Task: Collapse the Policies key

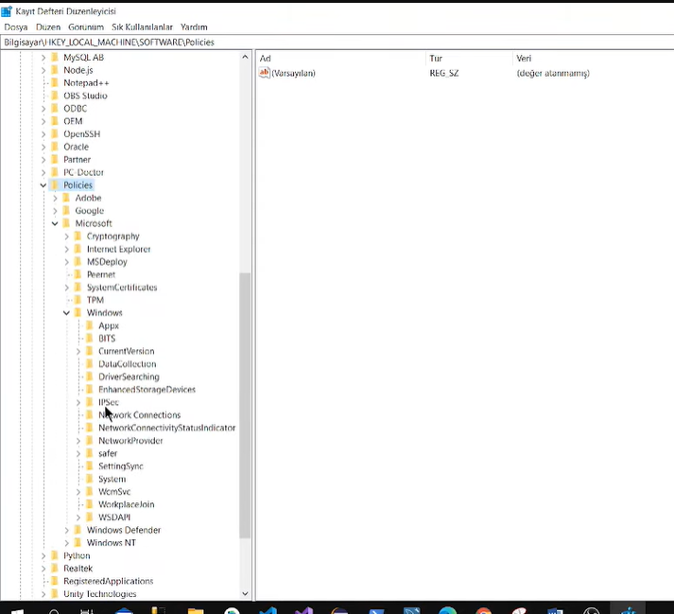Action: pos(43,185)
